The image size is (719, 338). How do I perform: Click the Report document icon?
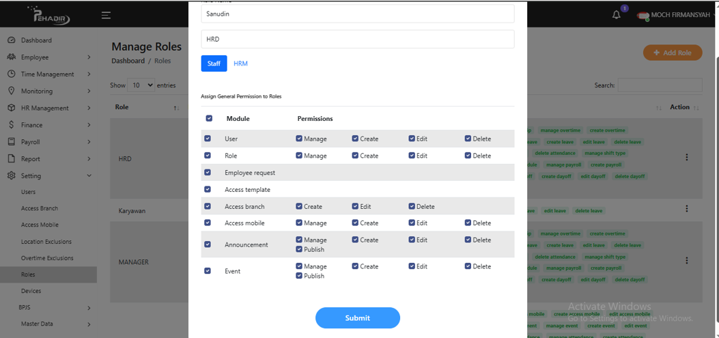[12, 158]
